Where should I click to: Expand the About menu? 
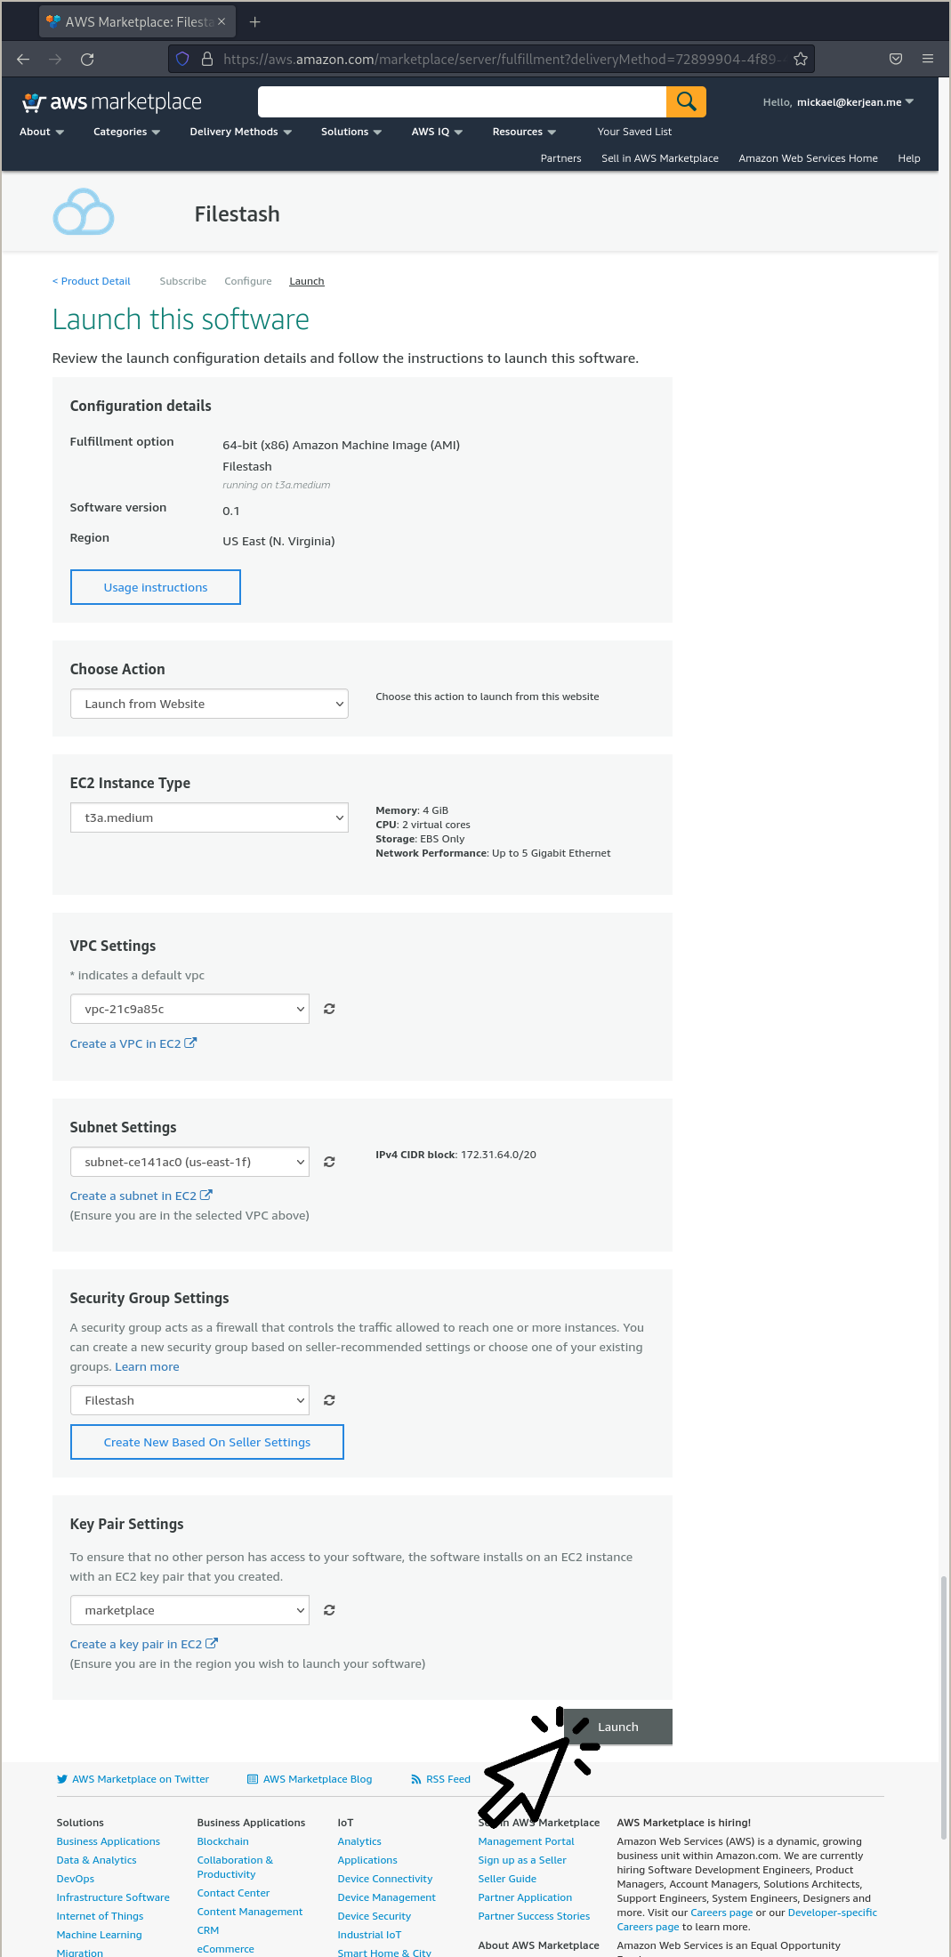coord(42,132)
